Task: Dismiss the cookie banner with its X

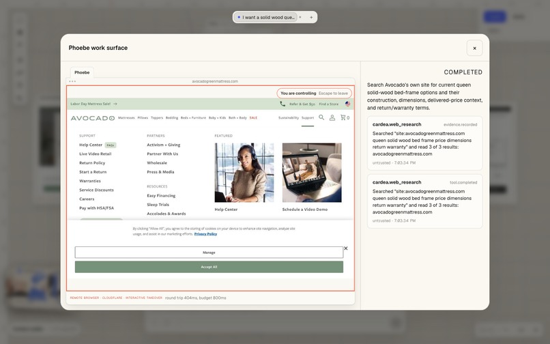Action: click(x=346, y=248)
